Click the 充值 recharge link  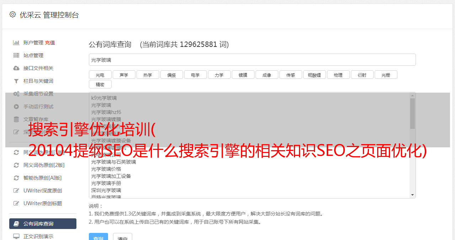tap(50, 43)
